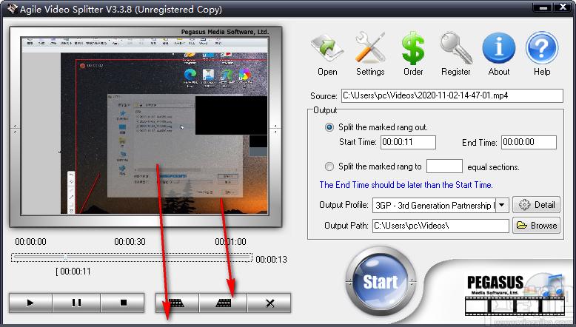
Task: Click the Detail button
Action: (536, 205)
